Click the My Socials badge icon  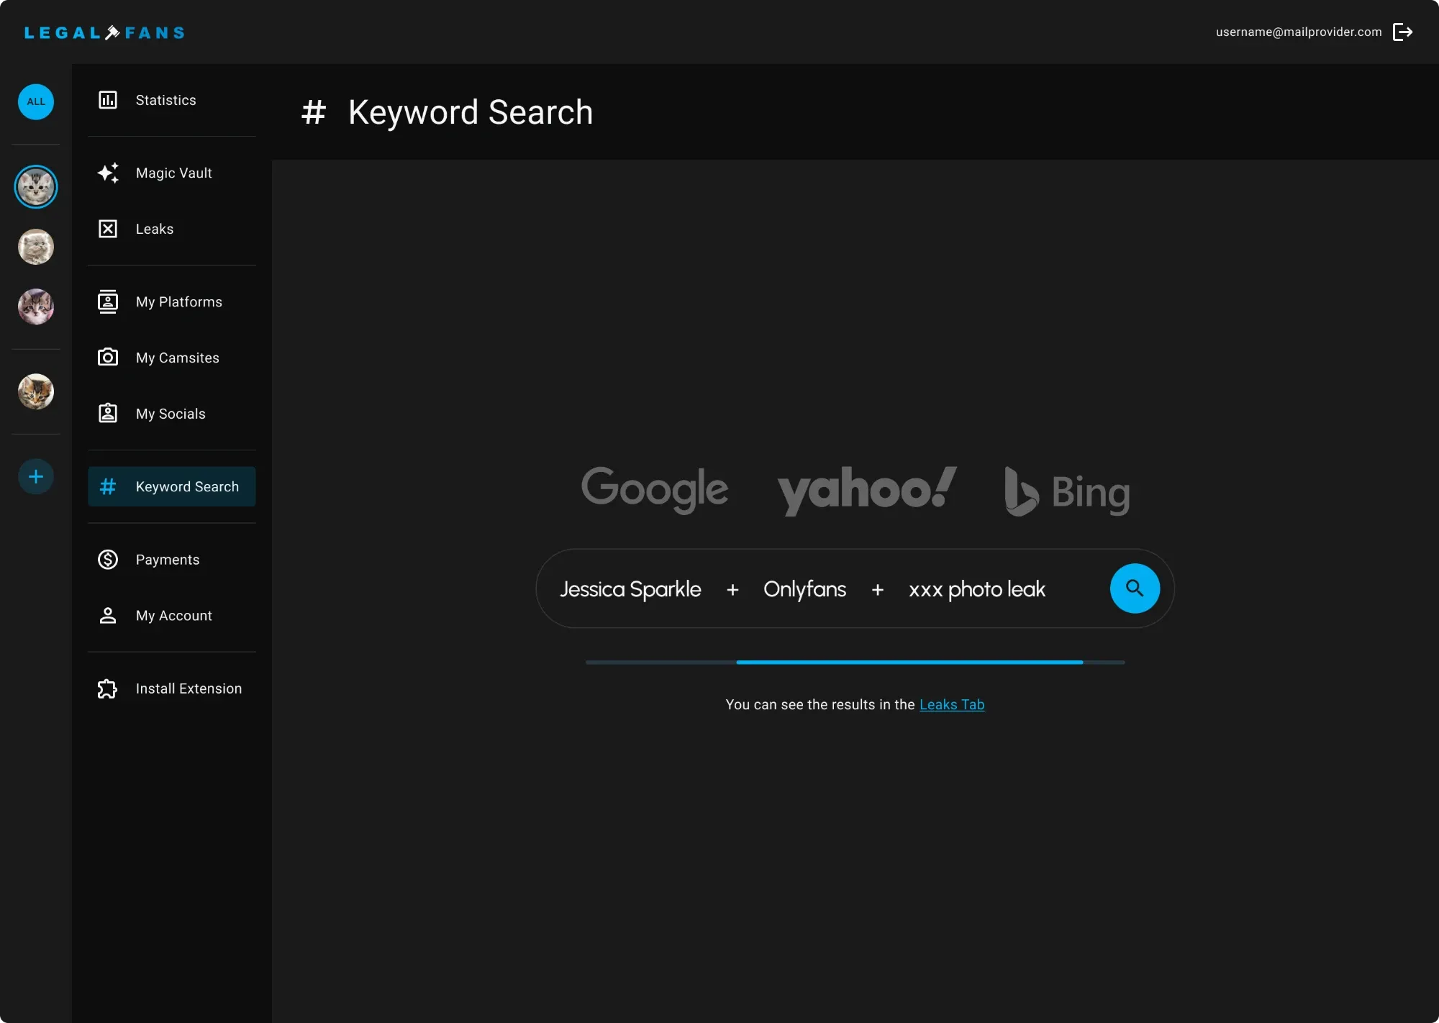(108, 413)
